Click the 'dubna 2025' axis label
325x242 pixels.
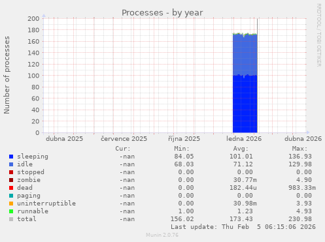64,139
